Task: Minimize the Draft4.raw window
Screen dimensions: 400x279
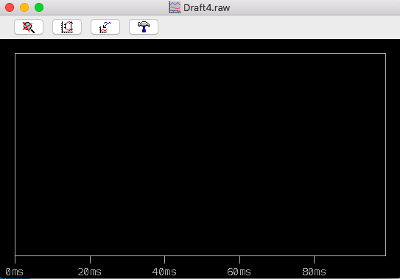Action: click(x=24, y=7)
